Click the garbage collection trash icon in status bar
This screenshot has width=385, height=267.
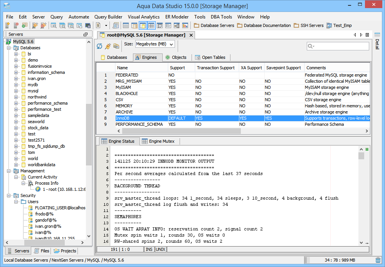tap(378, 260)
